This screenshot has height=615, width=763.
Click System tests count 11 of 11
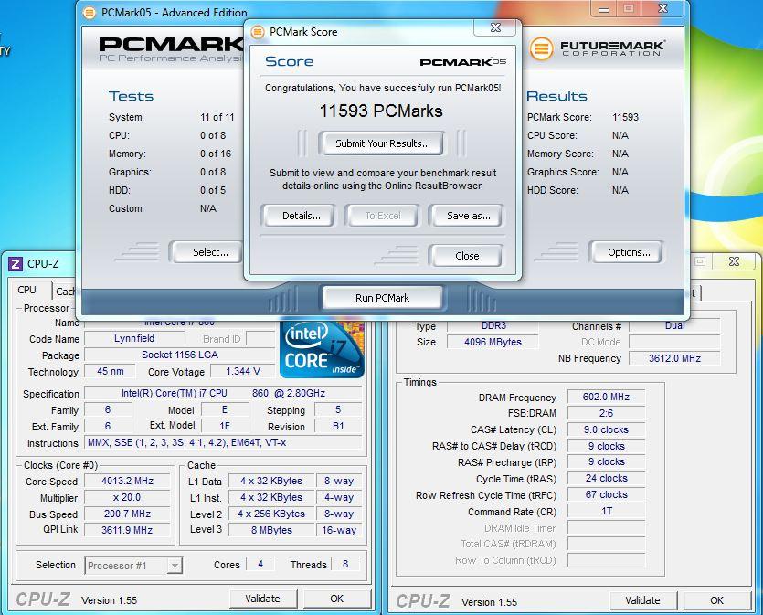click(x=217, y=117)
